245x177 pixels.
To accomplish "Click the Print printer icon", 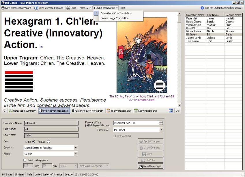I will (x=68, y=8).
